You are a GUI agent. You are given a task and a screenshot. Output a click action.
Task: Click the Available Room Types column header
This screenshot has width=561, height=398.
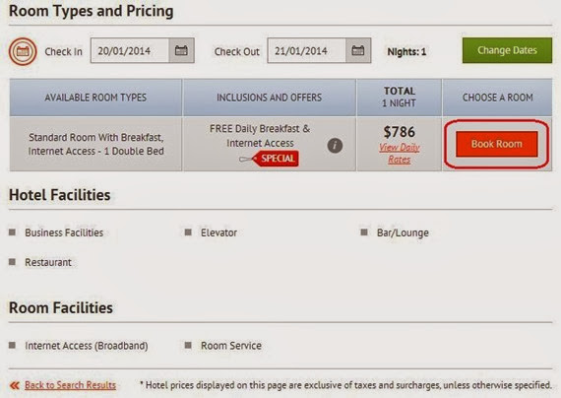coord(95,98)
